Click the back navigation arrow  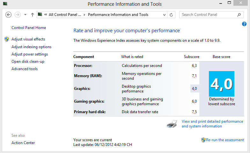click(x=9, y=15)
